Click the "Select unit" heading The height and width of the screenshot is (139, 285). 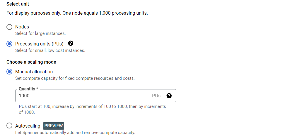[18, 4]
